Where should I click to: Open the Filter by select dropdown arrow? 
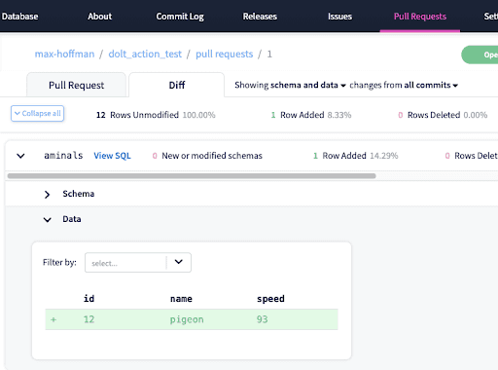coord(179,262)
